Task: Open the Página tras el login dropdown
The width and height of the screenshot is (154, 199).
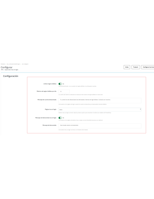Action: pyautogui.click(x=100, y=109)
